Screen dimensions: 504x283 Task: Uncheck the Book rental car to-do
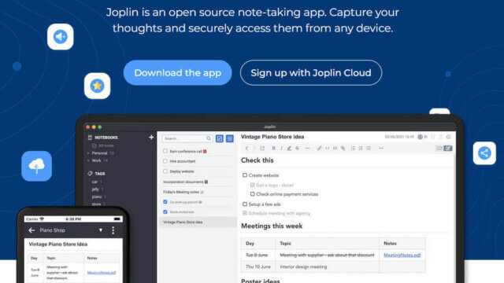click(x=165, y=211)
